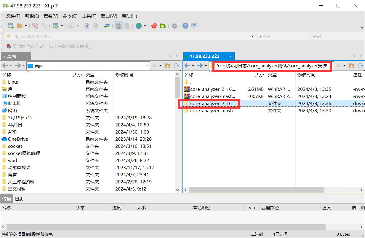Refresh the remote pane file list

(x=360, y=66)
